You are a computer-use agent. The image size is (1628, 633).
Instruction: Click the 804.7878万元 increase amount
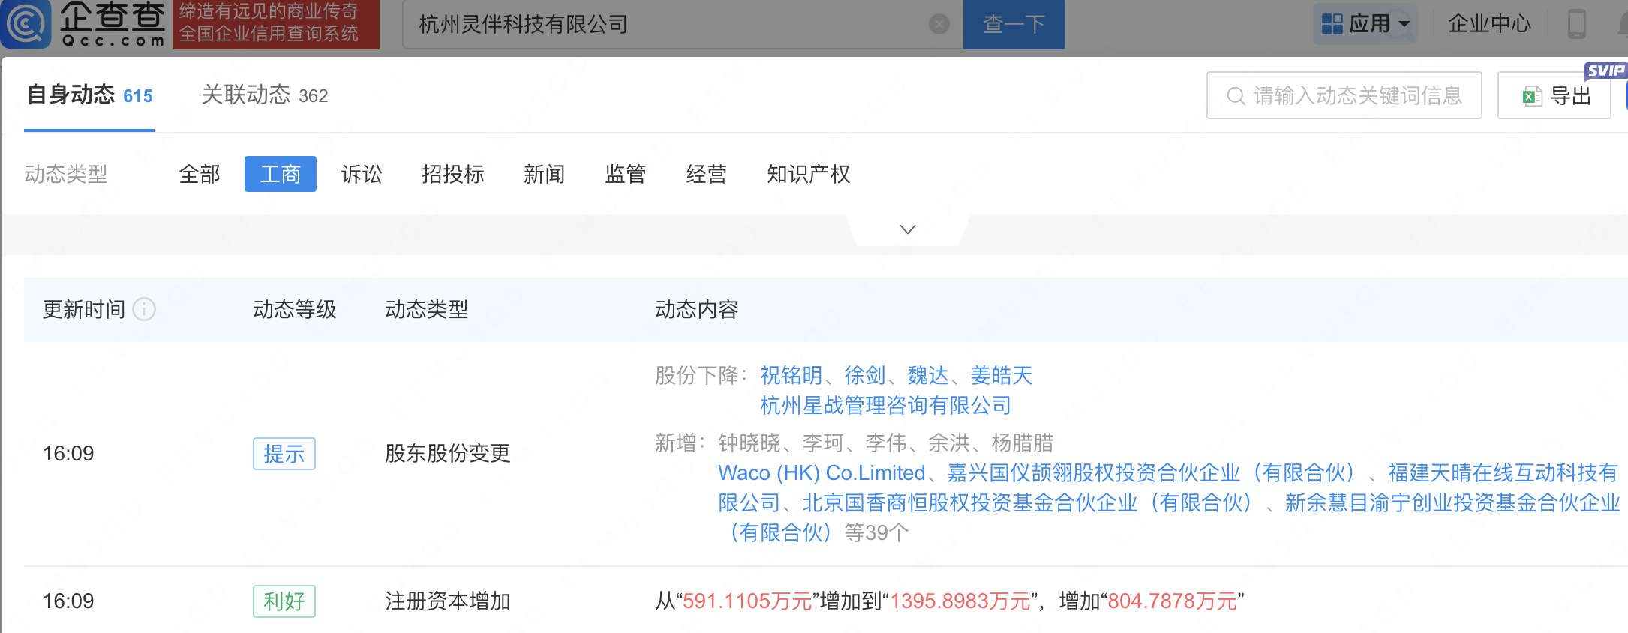click(1173, 601)
